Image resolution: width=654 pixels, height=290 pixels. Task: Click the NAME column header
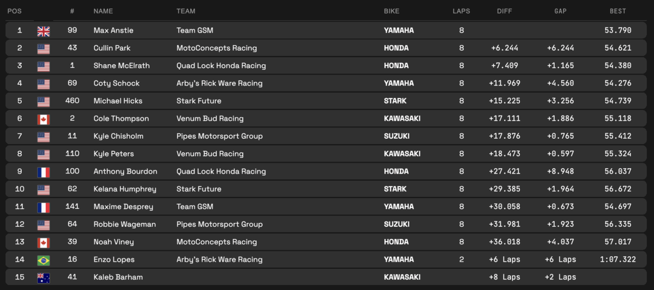pos(104,11)
